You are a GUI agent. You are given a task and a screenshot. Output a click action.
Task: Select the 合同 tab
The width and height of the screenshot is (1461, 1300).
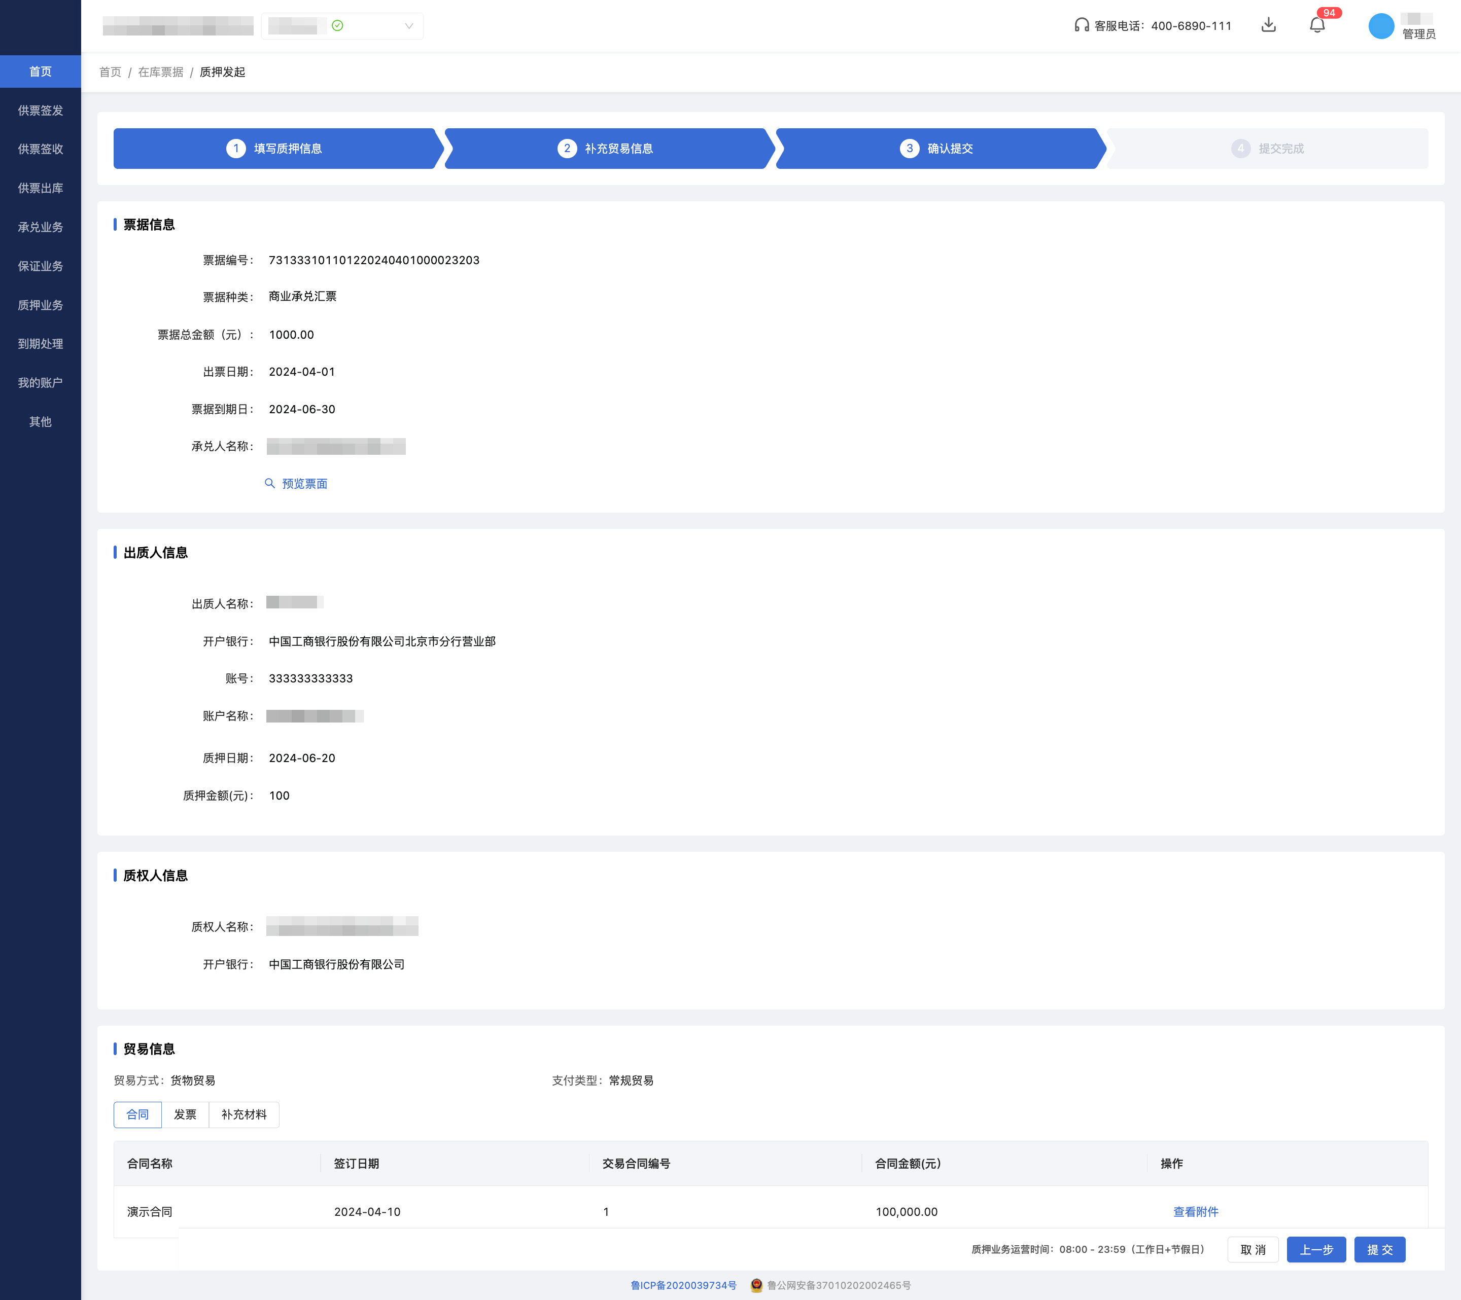click(137, 1114)
